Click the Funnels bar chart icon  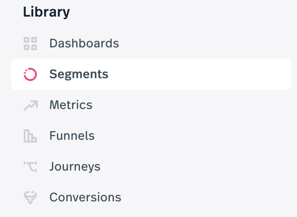(x=30, y=136)
